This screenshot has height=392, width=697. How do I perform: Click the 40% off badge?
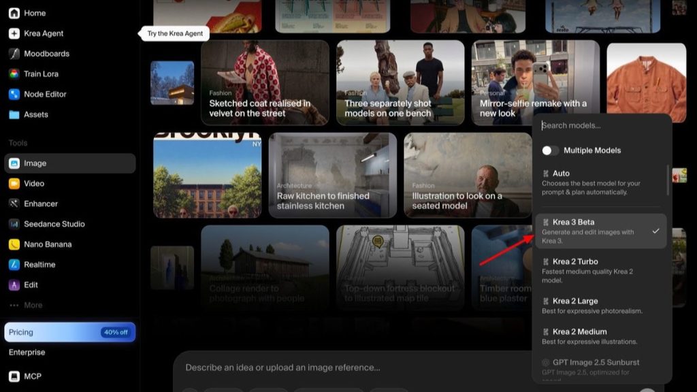pos(116,332)
